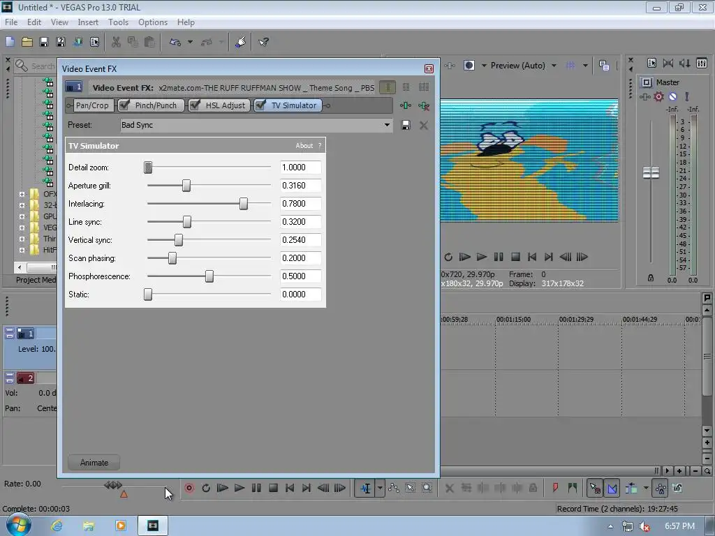This screenshot has height=536, width=715.
Task: Expand the HitFilm folder in the tree
Action: pyautogui.click(x=22, y=250)
